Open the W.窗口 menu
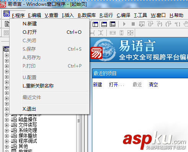The image size is (188, 152). click(x=158, y=15)
